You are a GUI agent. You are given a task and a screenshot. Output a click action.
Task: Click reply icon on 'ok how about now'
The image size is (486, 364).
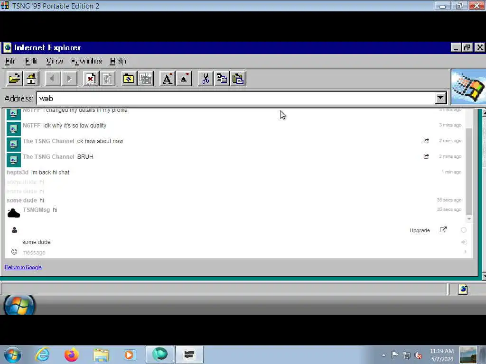(x=427, y=141)
